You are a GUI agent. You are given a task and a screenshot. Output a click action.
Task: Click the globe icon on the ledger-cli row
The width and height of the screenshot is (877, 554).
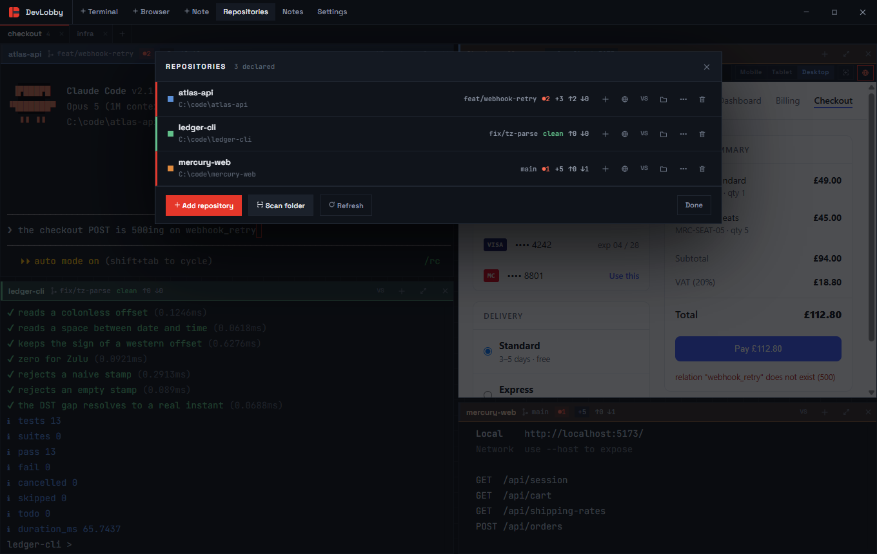(x=625, y=134)
